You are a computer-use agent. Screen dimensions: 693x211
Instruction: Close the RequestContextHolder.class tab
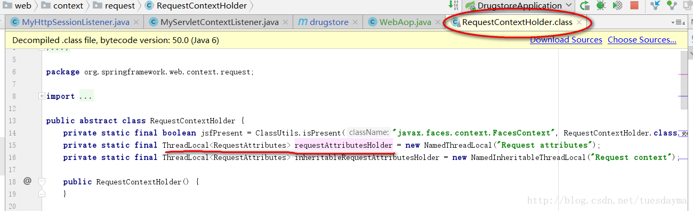(x=579, y=22)
